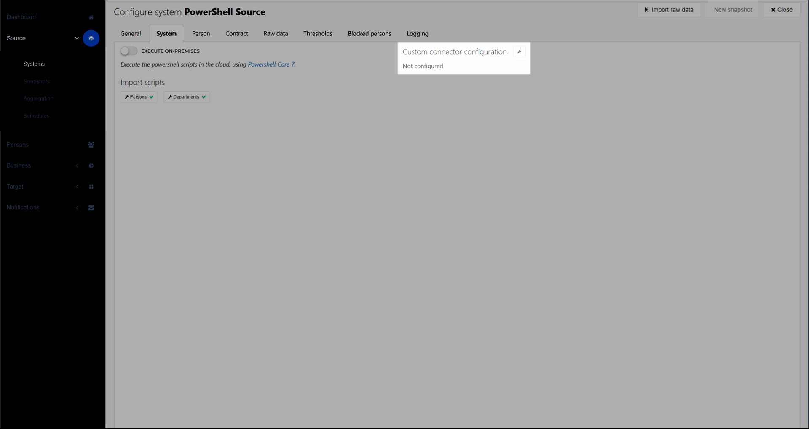Expand the Business menu chevron

coord(77,166)
